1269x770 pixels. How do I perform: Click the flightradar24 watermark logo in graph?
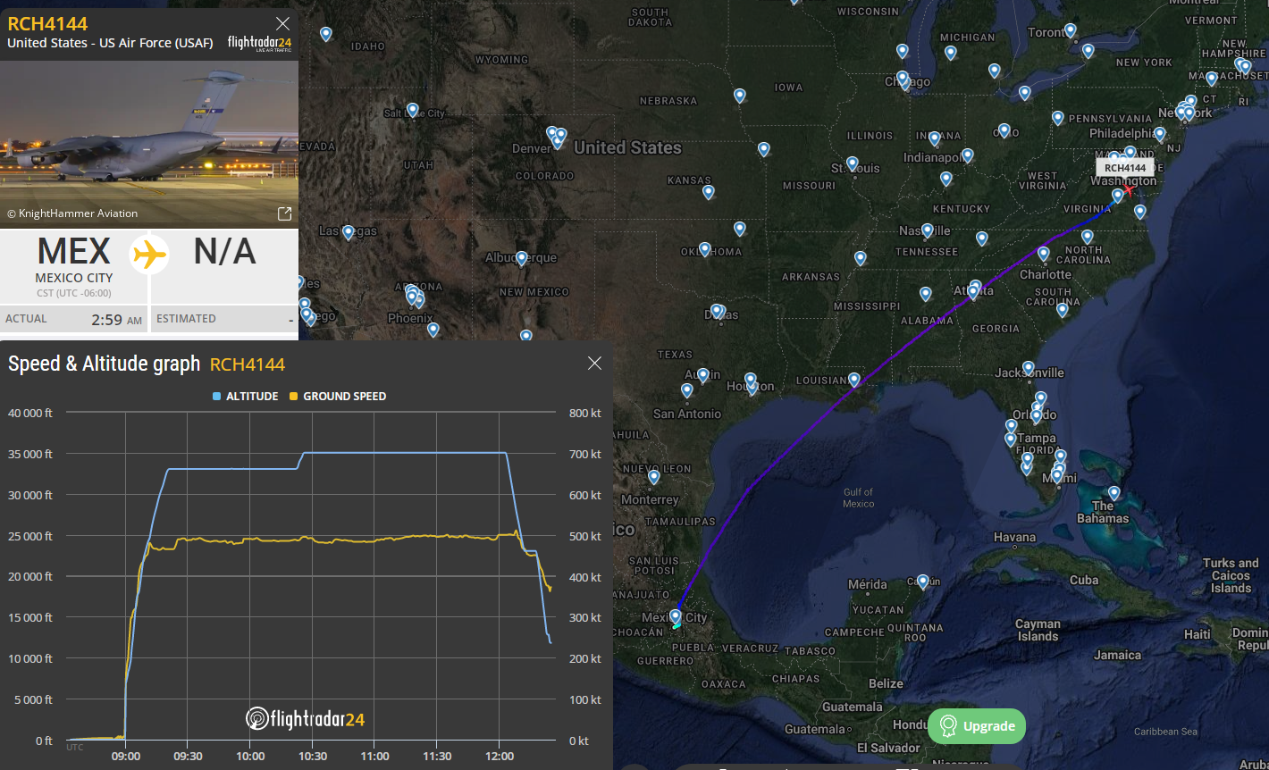click(306, 719)
